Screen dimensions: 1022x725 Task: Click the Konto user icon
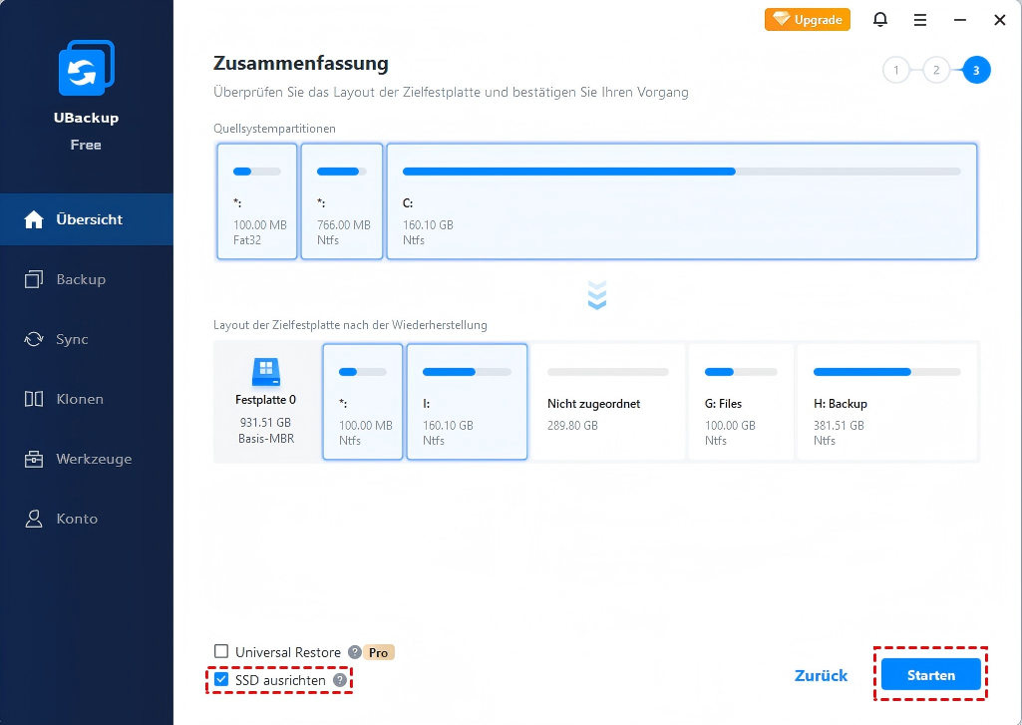pos(35,519)
